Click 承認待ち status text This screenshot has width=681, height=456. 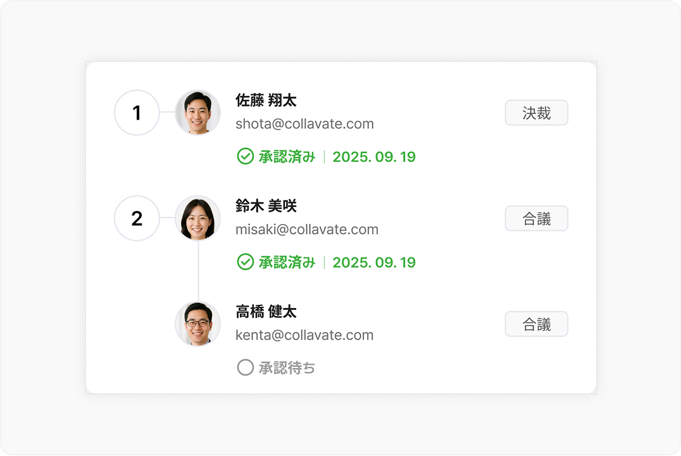287,368
